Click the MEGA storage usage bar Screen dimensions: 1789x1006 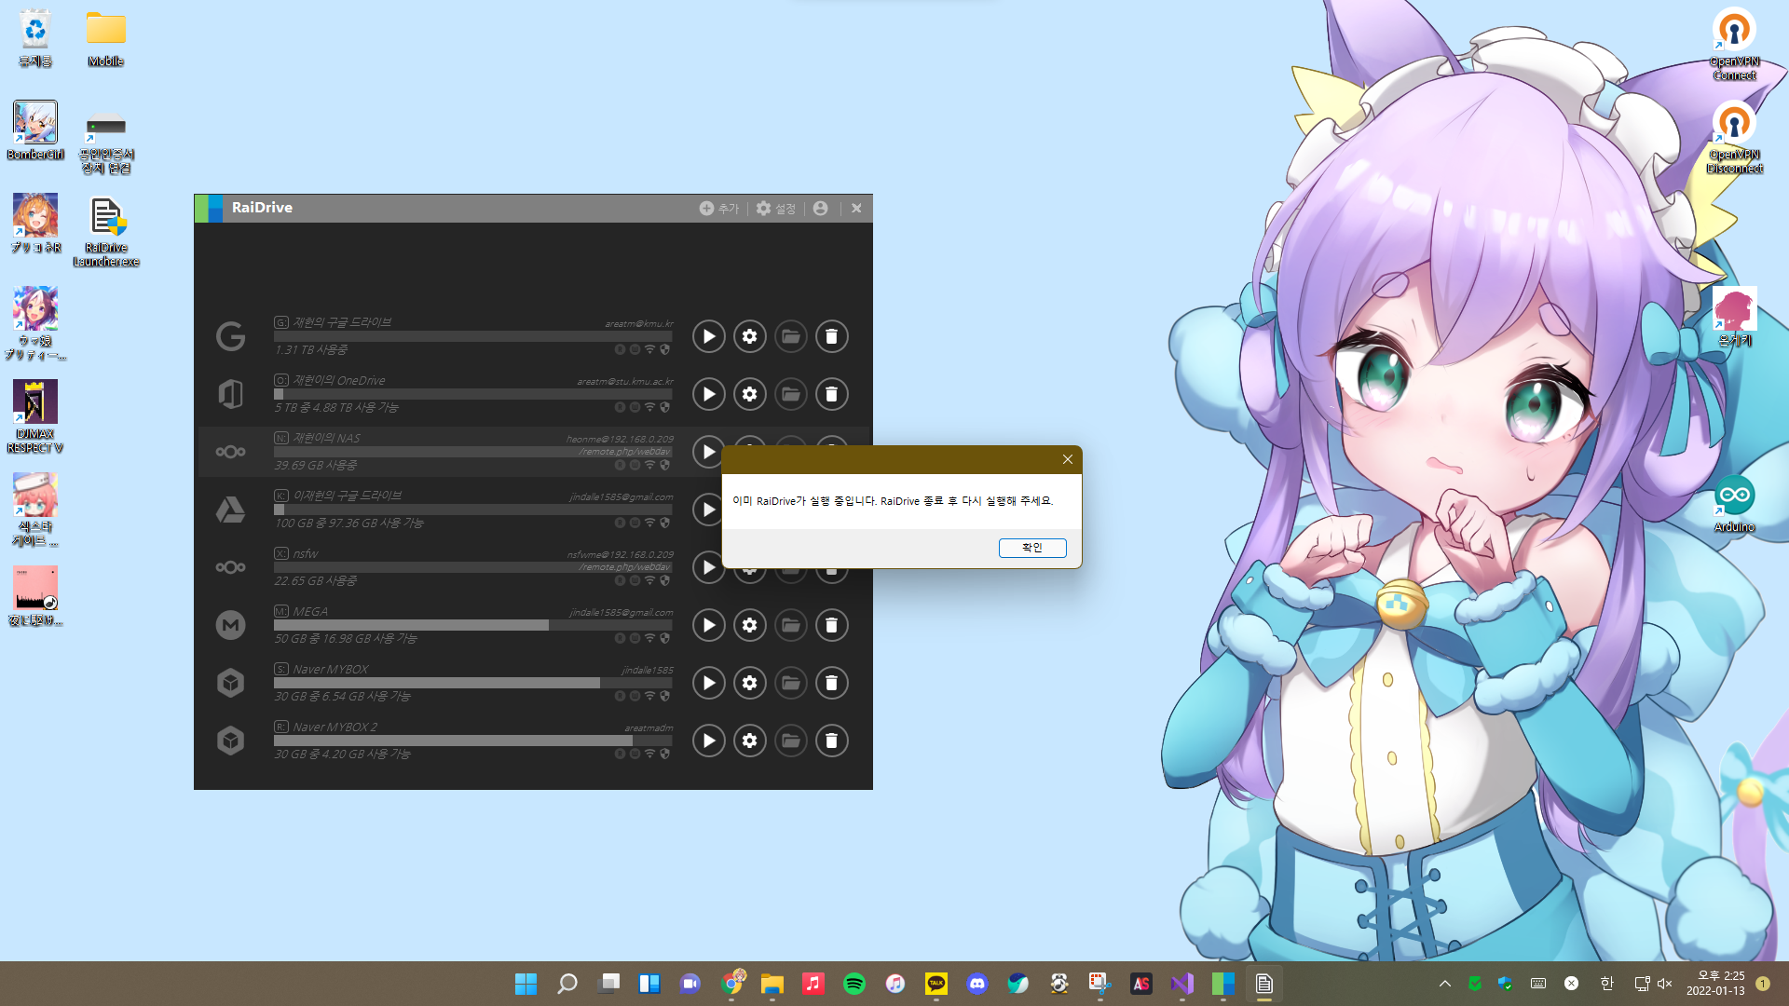tap(472, 625)
